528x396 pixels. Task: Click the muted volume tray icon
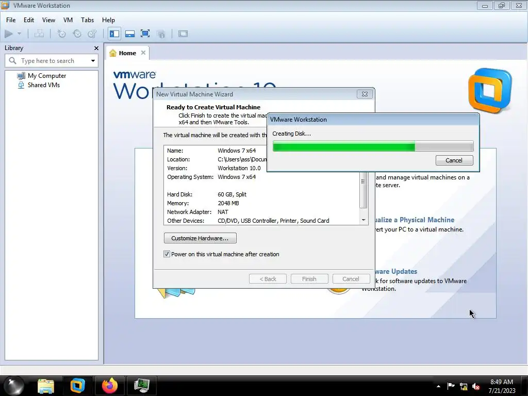point(476,387)
